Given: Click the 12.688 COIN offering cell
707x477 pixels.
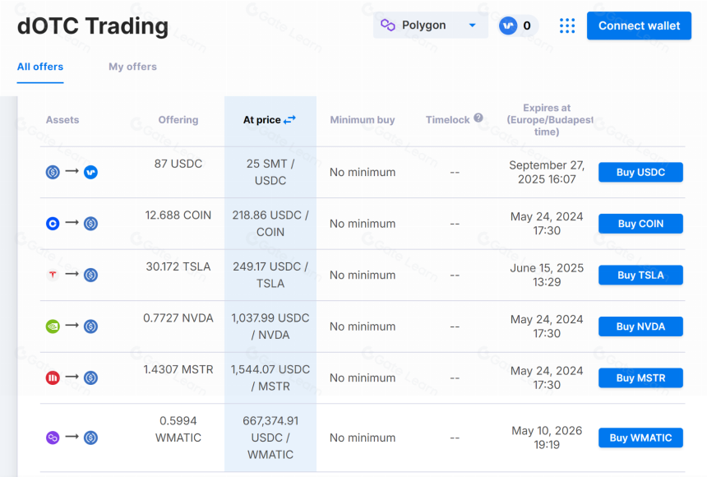Looking at the screenshot, I should point(178,215).
